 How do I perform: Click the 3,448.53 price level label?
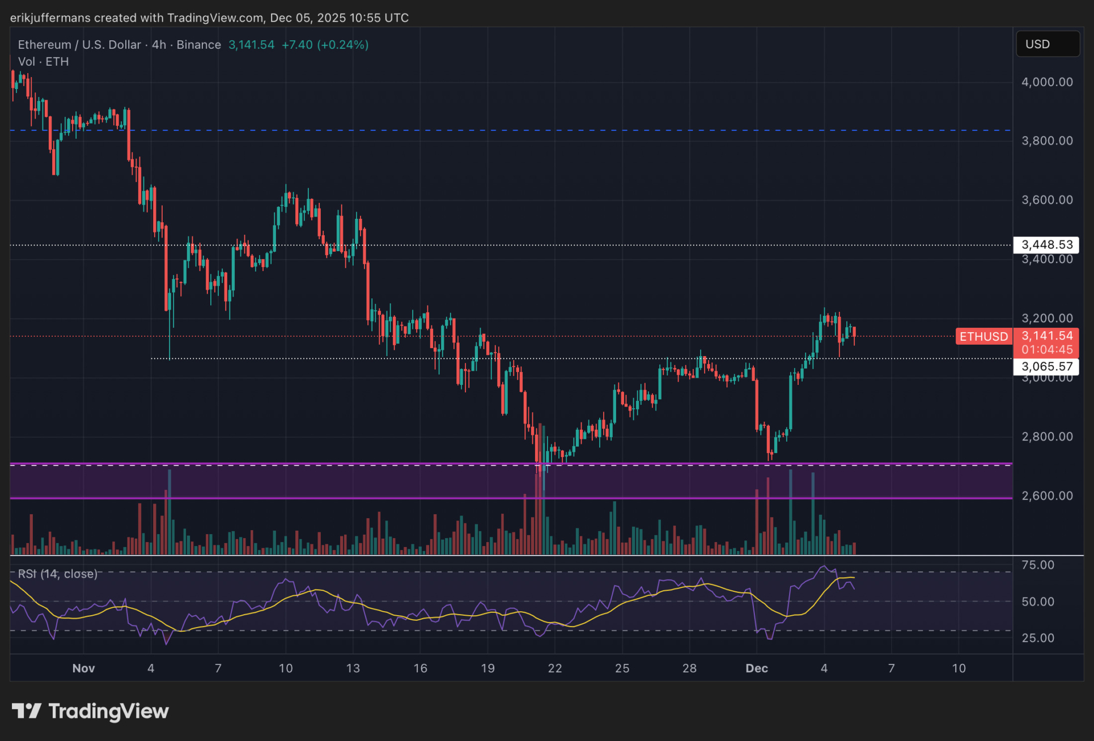[1046, 245]
